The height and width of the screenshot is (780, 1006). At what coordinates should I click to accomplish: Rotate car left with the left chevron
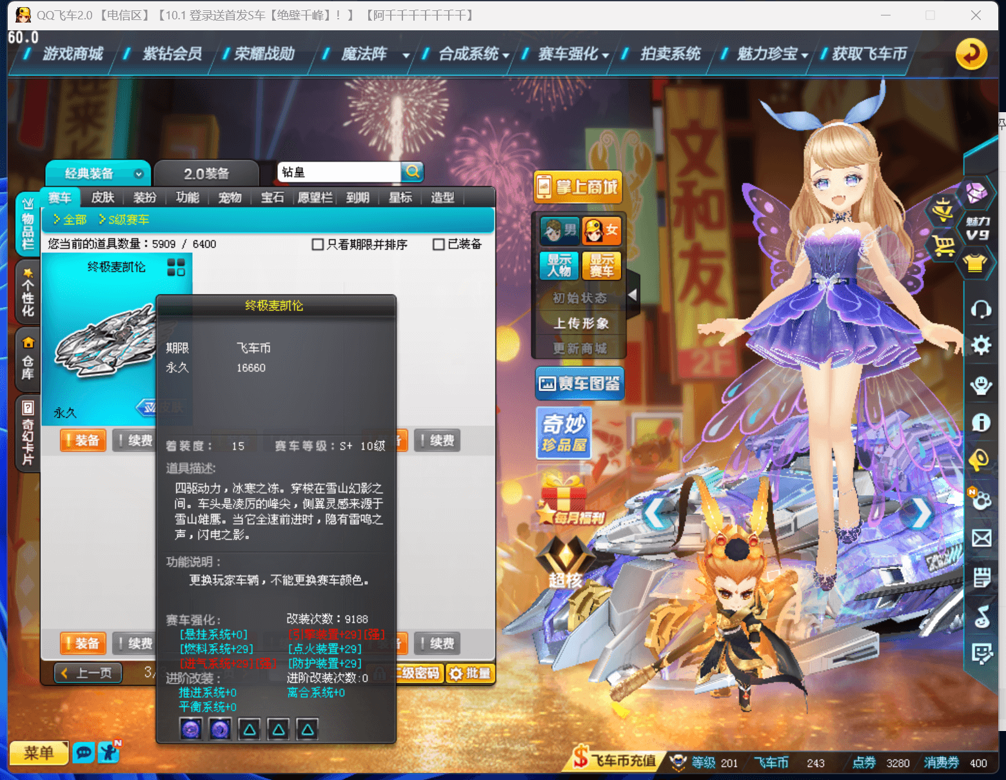[655, 514]
